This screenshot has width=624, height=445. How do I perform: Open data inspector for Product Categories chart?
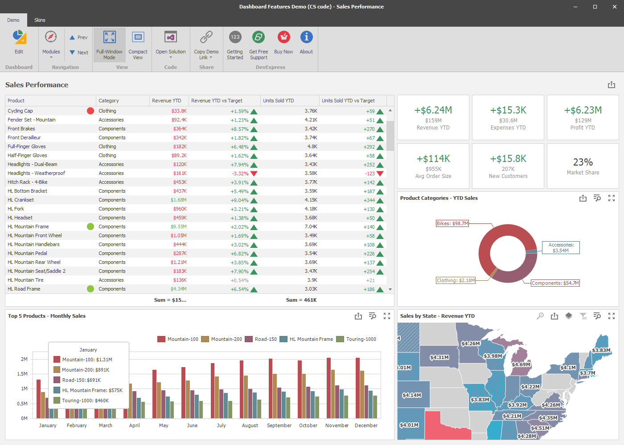(x=597, y=198)
